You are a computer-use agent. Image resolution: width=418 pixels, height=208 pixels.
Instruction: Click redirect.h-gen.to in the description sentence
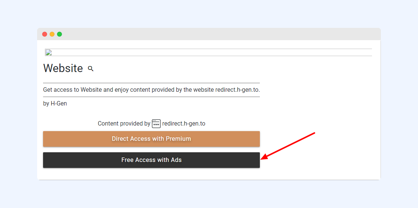tap(237, 90)
